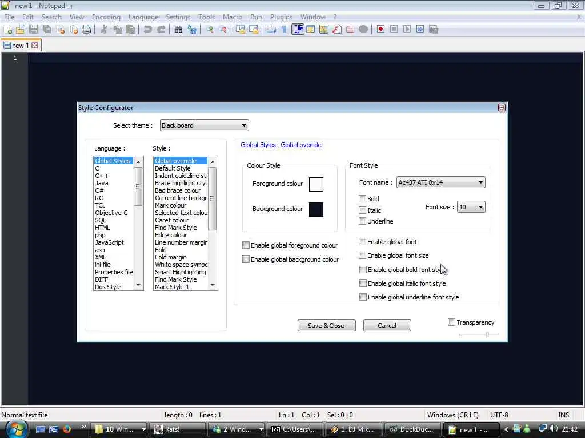Open the Encoding menu

[106, 17]
